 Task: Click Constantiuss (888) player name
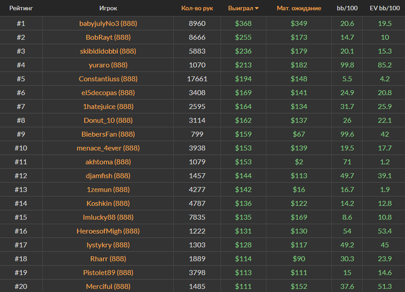click(108, 79)
